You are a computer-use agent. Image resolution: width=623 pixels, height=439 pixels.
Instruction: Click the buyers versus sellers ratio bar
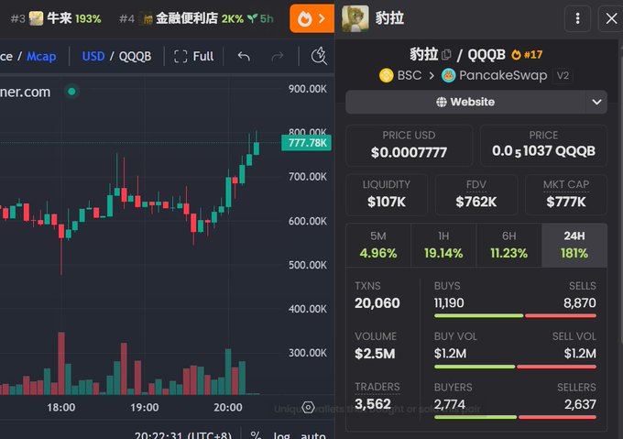(515, 417)
